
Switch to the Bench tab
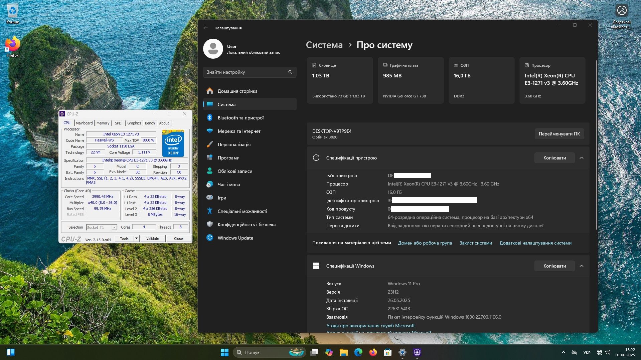pos(150,123)
